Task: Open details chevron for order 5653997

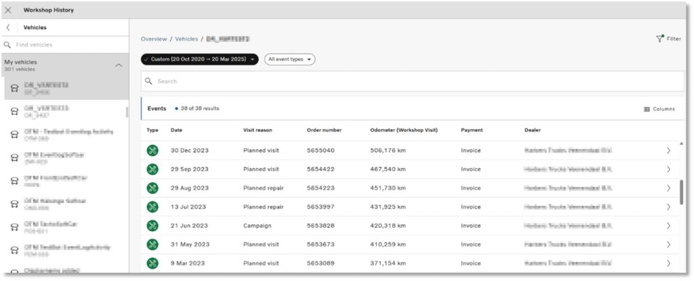Action: 668,207
